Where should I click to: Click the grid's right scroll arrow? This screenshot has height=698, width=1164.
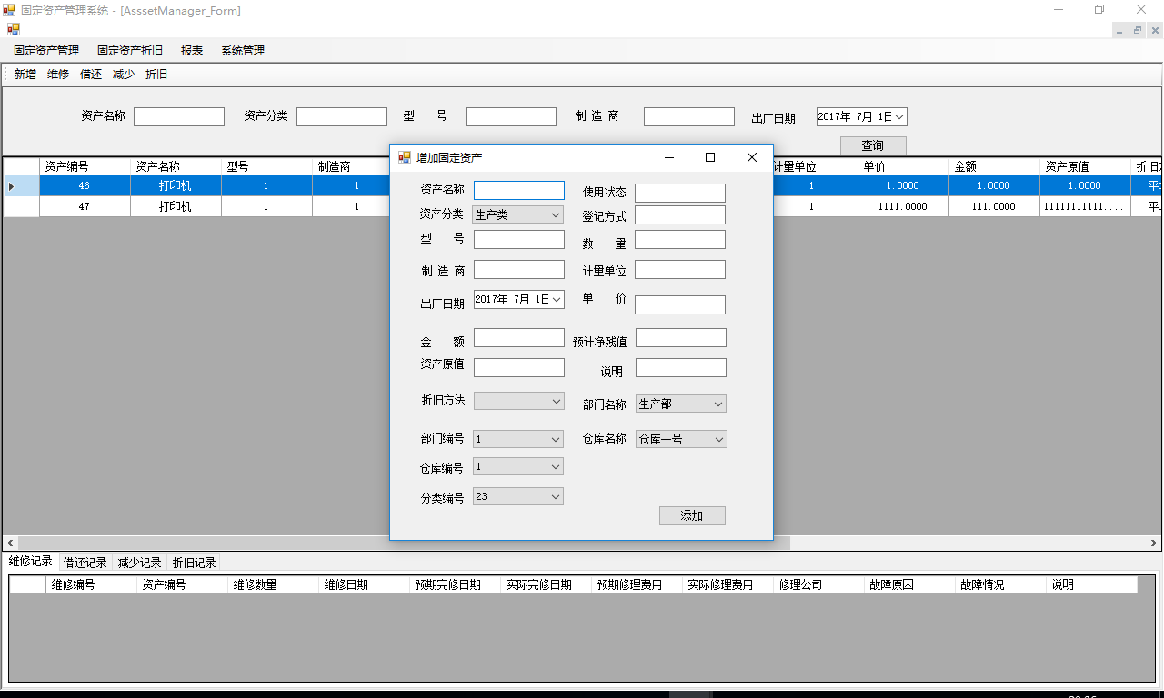(1155, 543)
